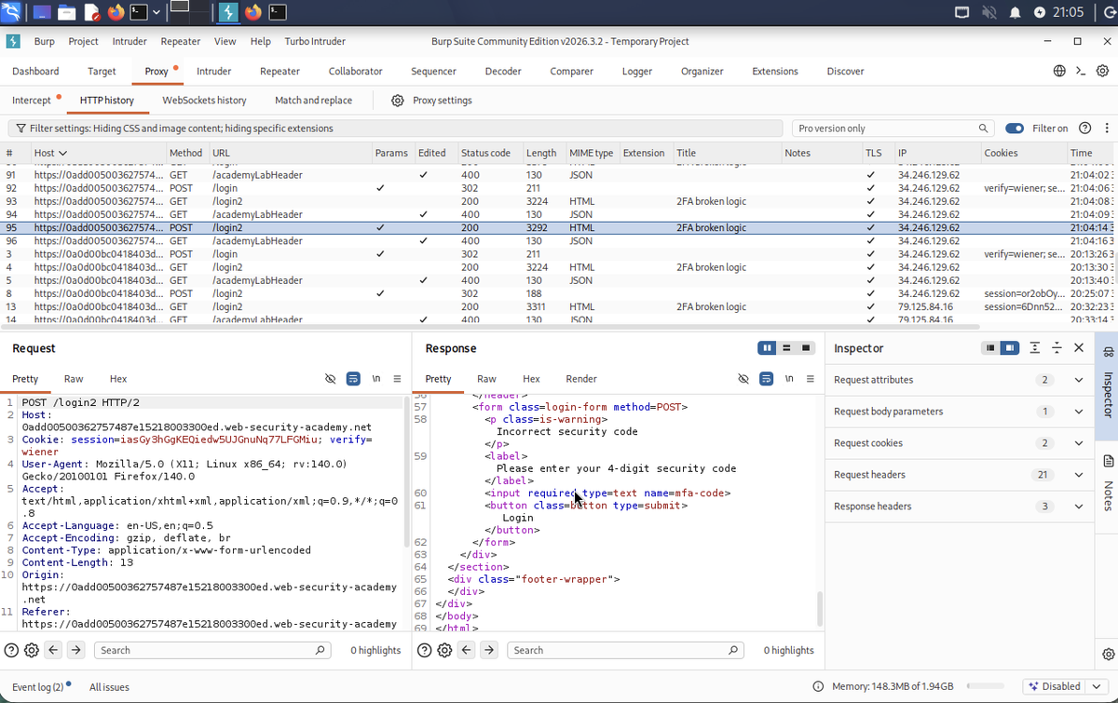Click the Pro version only search magnifier
Screen dimensions: 1118x703
pos(983,128)
